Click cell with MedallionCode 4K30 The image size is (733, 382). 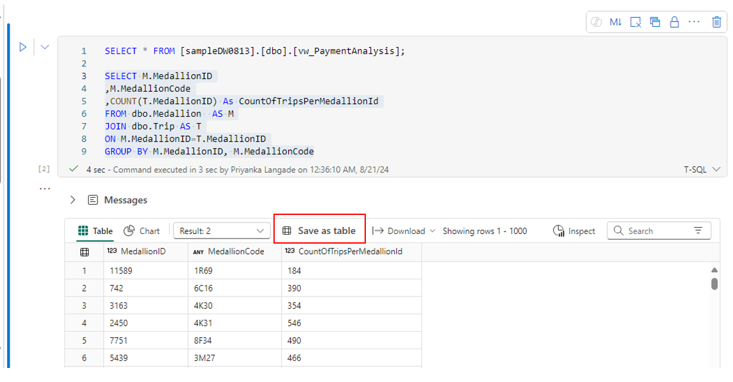235,305
